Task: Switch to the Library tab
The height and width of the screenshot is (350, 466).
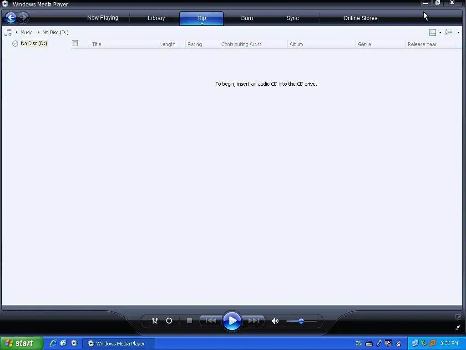Action: pyautogui.click(x=156, y=18)
